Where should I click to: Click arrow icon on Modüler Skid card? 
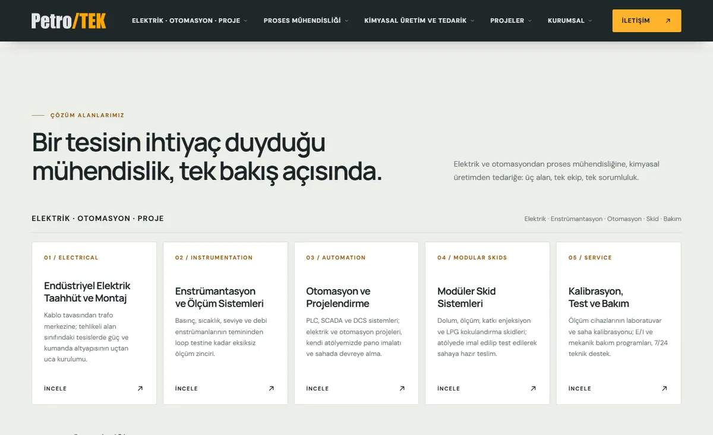click(x=534, y=389)
